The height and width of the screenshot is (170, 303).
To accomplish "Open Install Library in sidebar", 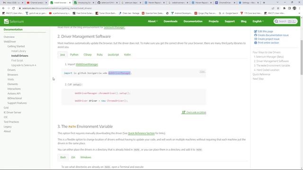I will click(18, 51).
